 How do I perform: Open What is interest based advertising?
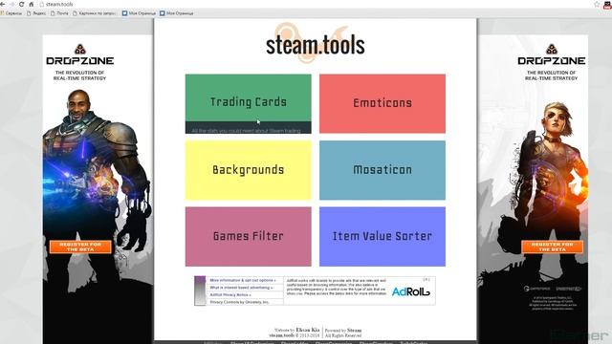pos(241,288)
